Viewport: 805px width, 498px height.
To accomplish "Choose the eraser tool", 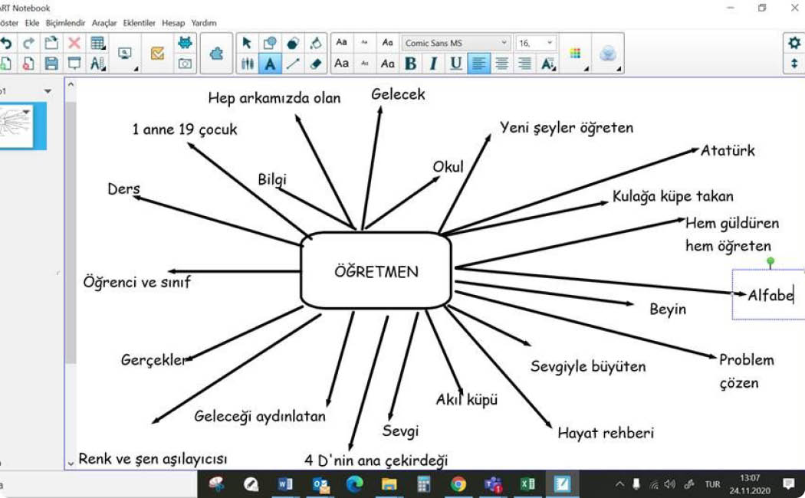I will tap(316, 64).
